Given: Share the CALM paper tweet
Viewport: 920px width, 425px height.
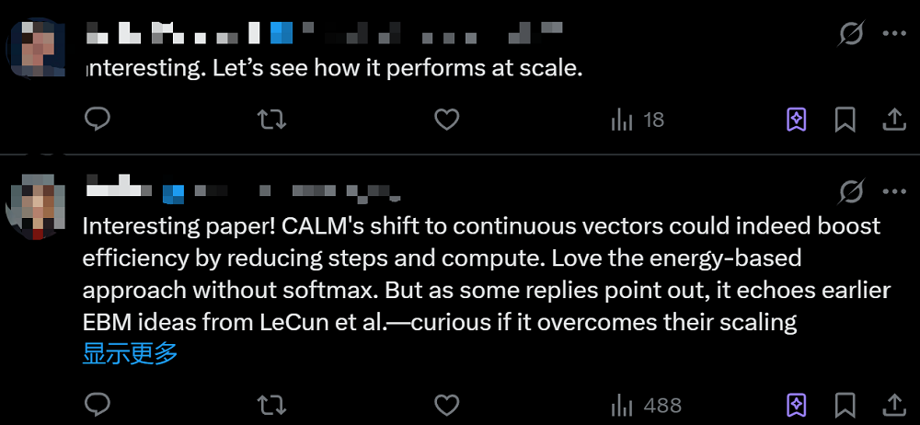Looking at the screenshot, I should coord(893,405).
